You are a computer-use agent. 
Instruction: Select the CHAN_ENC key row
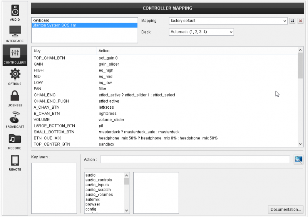(x=165, y=95)
